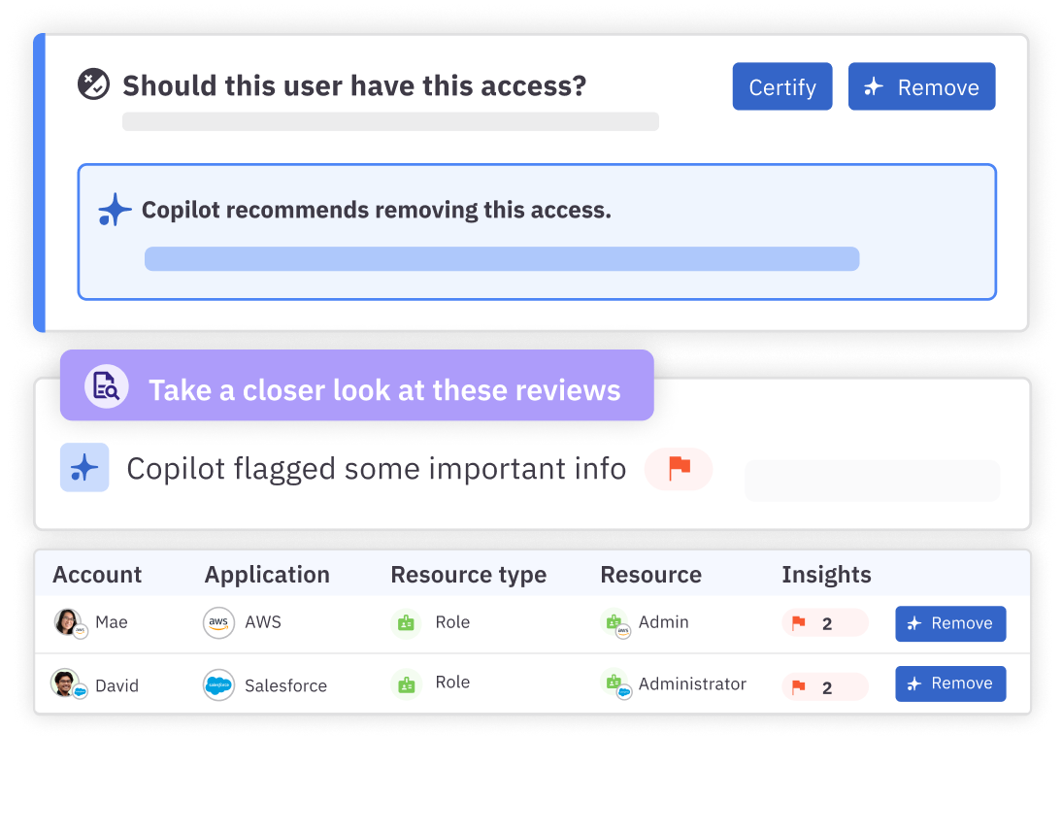Viewport: 1062px width, 833px height.
Task: Click the Copilot sparkle icon beside flagged info
Action: (84, 468)
